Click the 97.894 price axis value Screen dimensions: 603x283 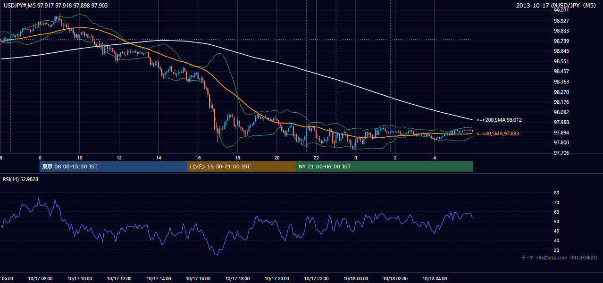click(x=561, y=133)
